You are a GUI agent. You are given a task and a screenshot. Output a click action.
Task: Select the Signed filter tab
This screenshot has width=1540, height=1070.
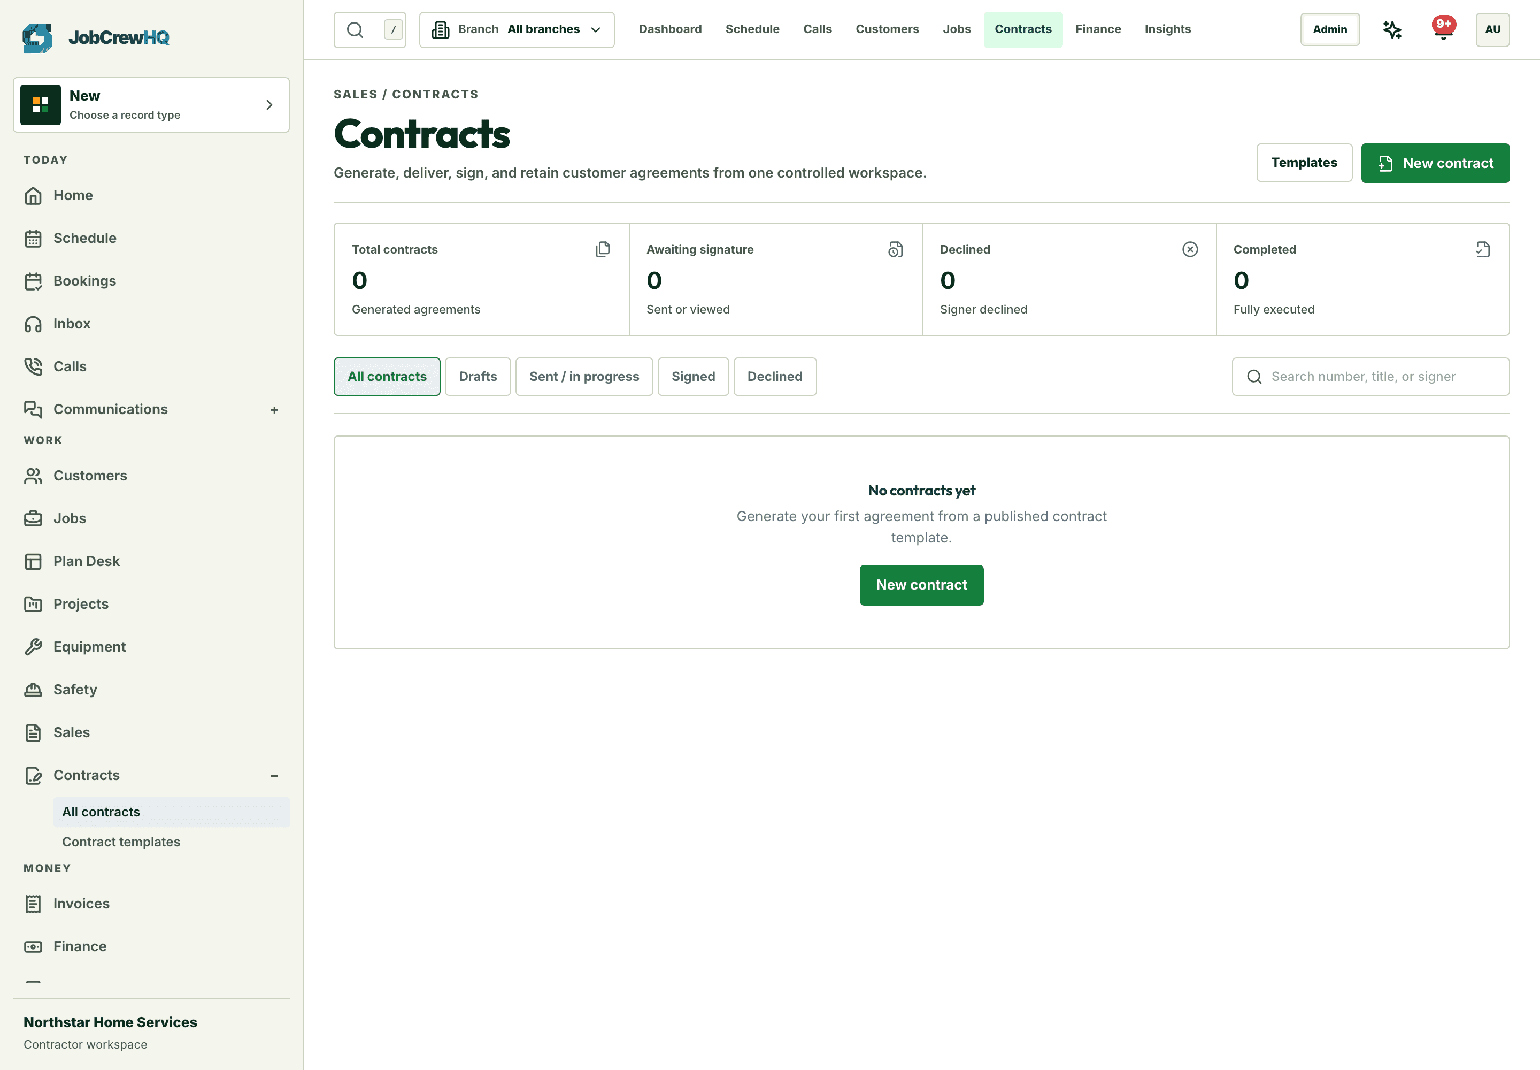pyautogui.click(x=693, y=377)
